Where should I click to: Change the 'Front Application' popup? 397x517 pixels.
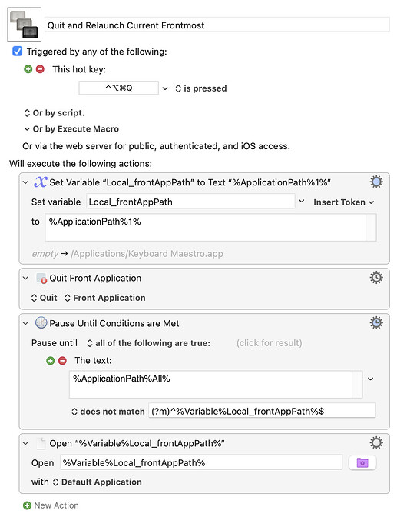pos(105,298)
